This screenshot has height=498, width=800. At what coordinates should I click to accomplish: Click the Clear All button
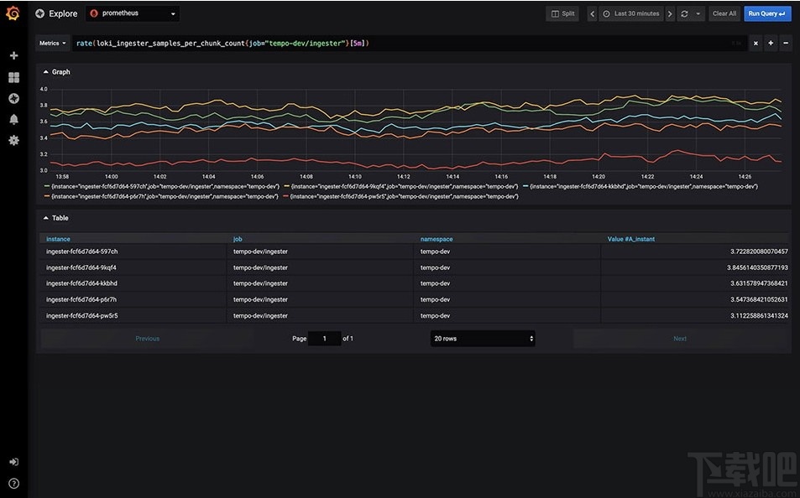724,13
